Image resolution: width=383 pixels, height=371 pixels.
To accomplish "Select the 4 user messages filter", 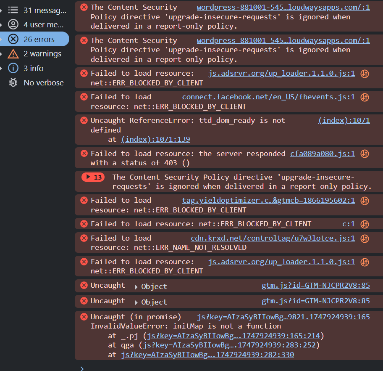I will pos(35,25).
